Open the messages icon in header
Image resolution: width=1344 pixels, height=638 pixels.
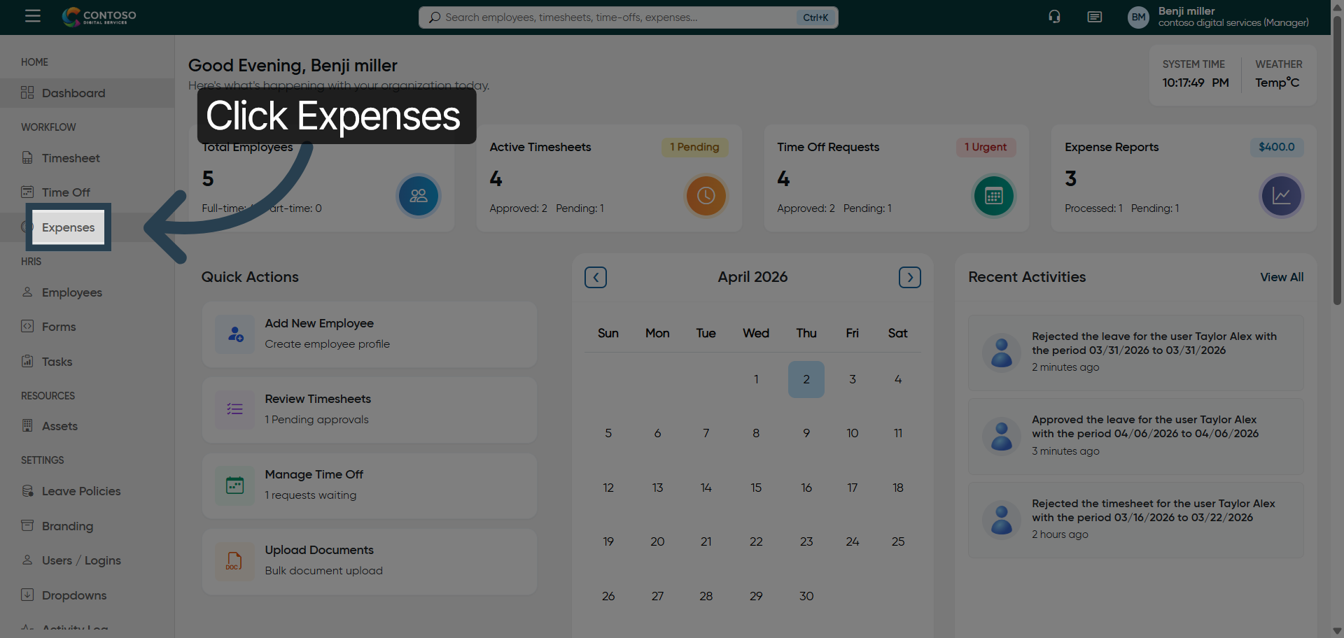tap(1094, 17)
